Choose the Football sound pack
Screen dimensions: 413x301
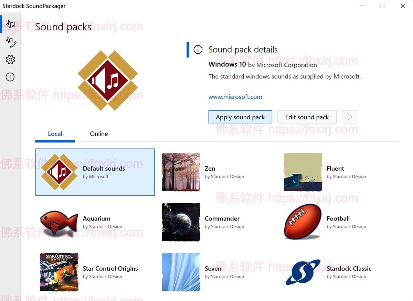tap(339, 222)
